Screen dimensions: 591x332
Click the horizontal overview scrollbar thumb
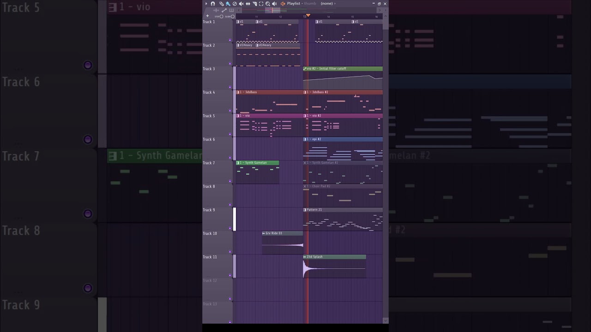click(272, 10)
